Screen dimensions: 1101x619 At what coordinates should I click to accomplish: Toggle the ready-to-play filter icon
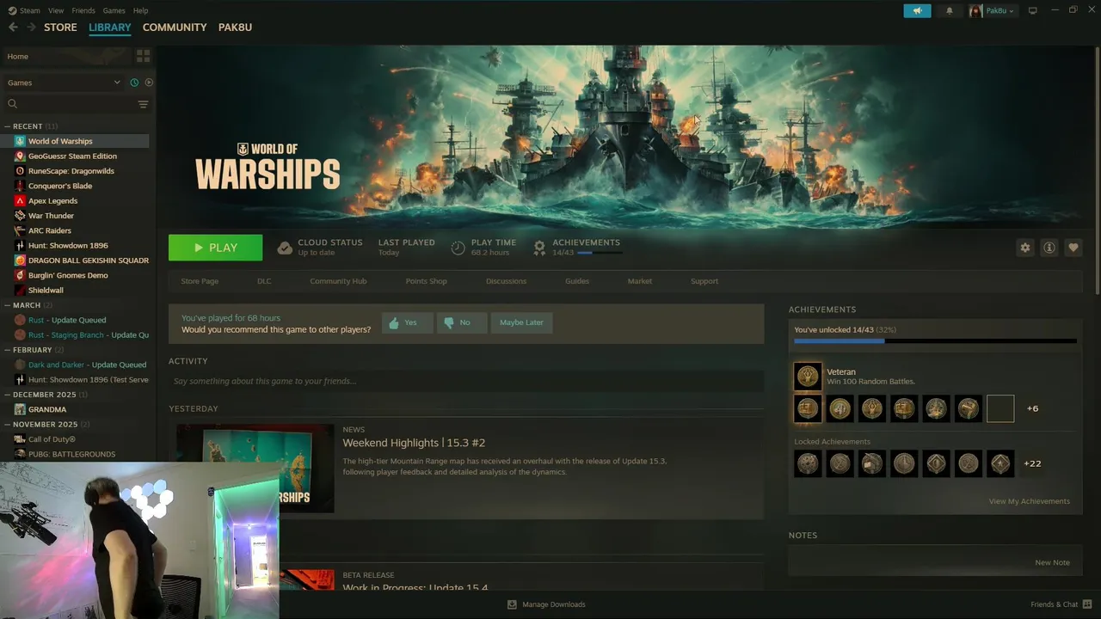coord(149,83)
